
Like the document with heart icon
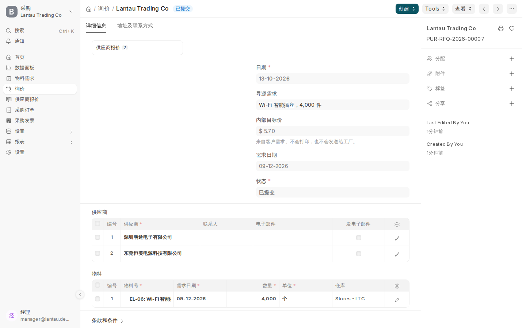512,28
